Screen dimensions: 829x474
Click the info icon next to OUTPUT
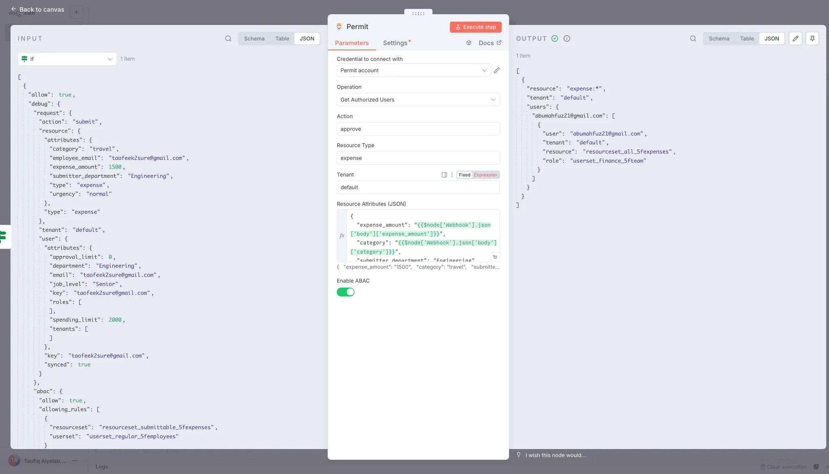coord(567,38)
